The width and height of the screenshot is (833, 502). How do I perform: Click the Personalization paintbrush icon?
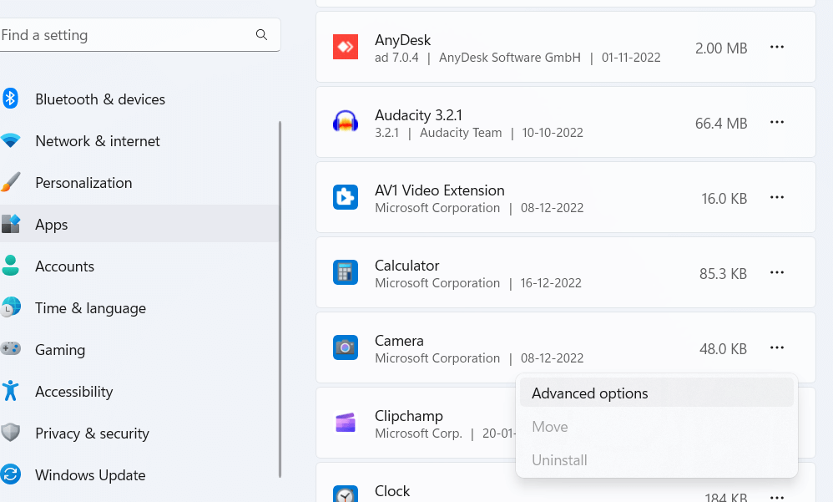pyautogui.click(x=11, y=182)
